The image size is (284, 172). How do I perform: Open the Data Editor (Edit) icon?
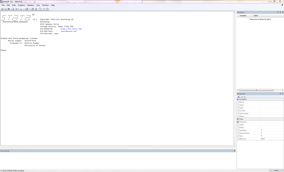point(32,9)
